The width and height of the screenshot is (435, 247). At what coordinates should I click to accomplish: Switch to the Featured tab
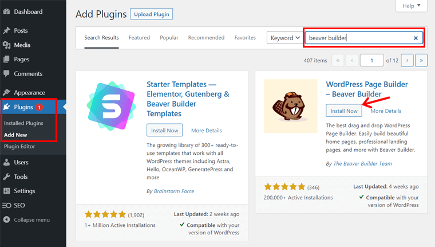pos(139,38)
